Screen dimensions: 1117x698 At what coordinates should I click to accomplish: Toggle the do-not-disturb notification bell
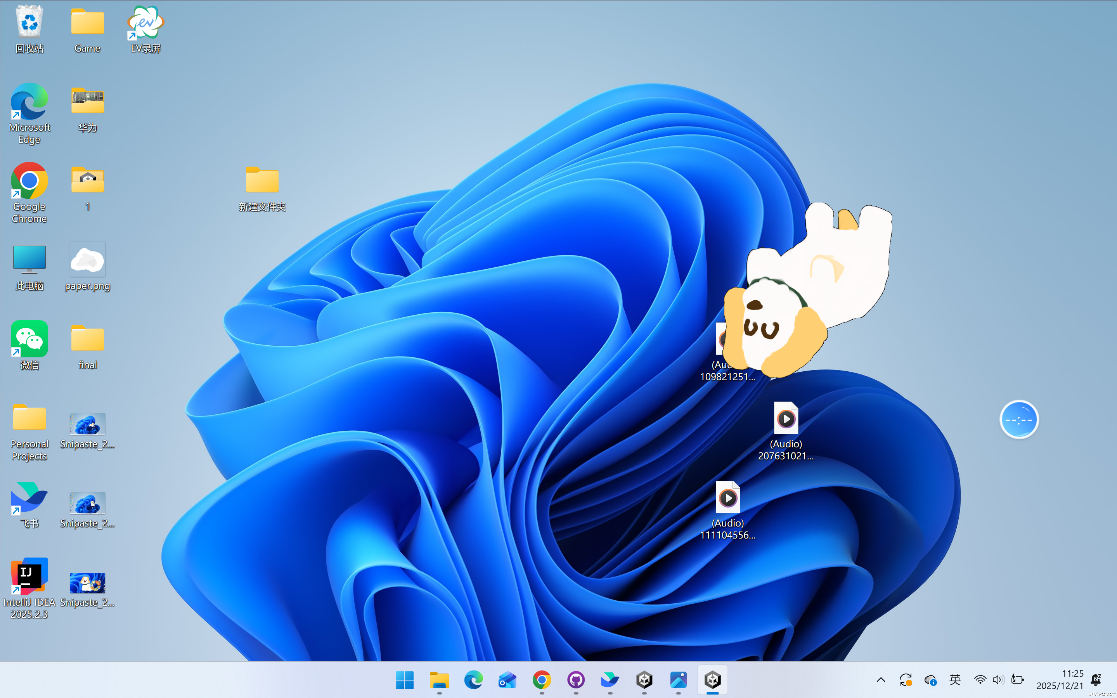pyautogui.click(x=1096, y=679)
